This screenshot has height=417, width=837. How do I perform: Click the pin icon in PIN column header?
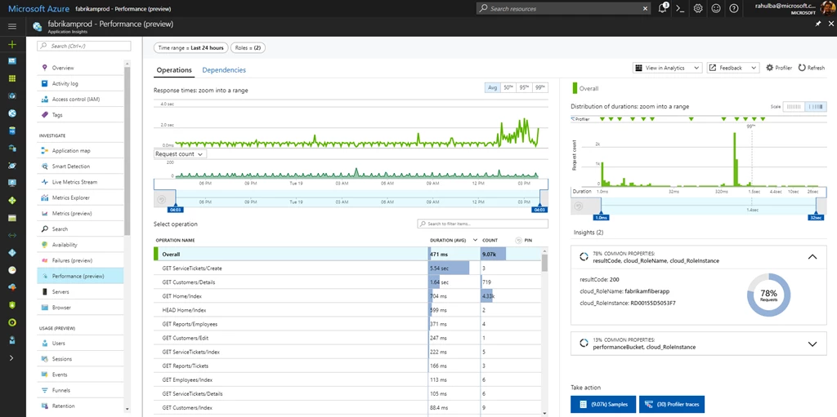click(518, 241)
